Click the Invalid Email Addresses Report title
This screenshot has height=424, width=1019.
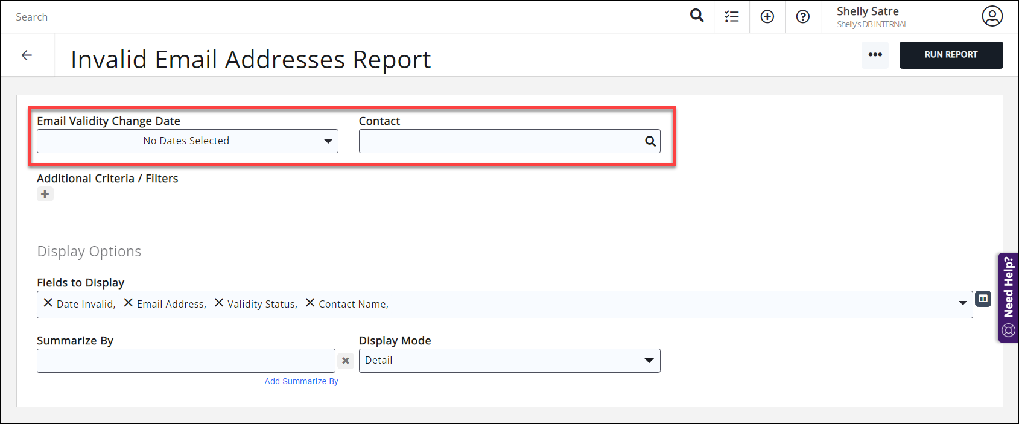251,60
